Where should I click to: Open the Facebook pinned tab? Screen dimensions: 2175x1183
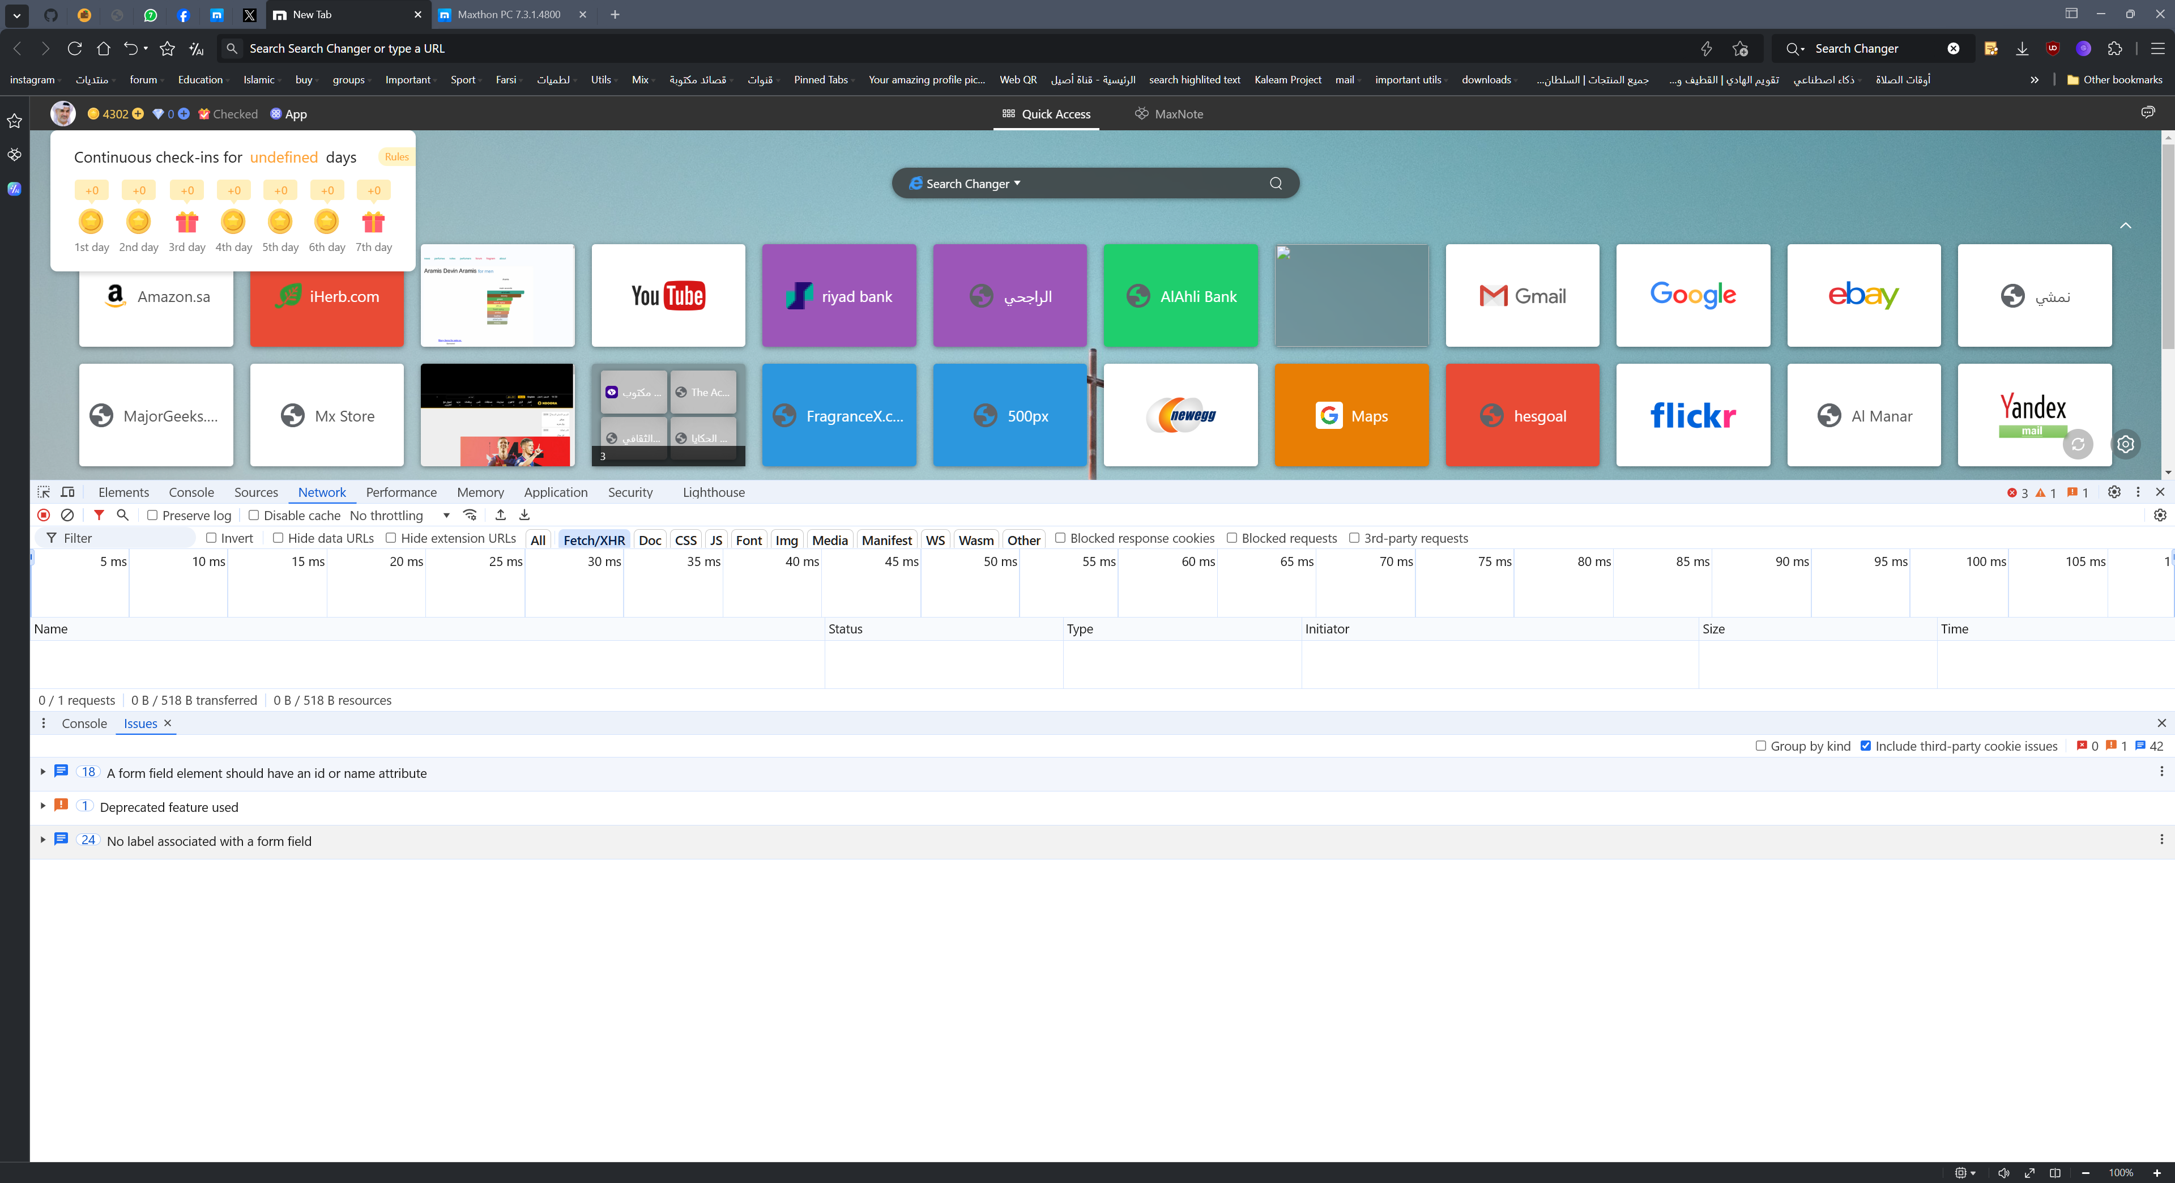coord(183,15)
